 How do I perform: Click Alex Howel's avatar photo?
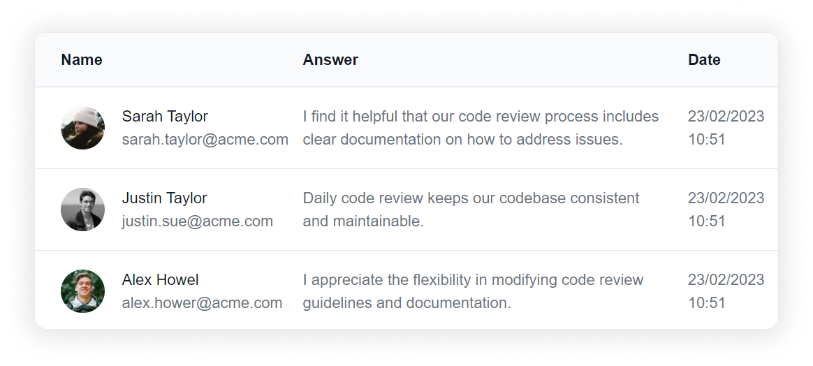tap(82, 291)
